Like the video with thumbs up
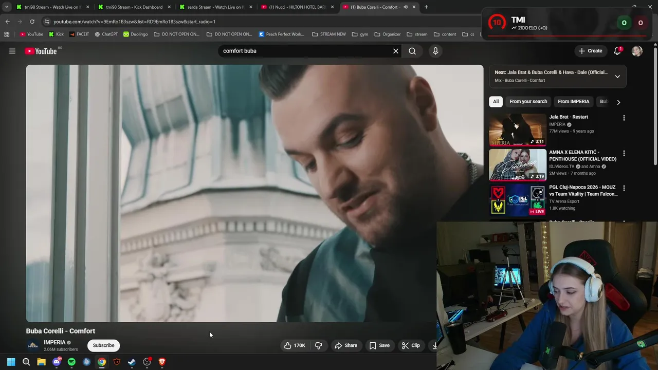658x370 pixels. 295,345
